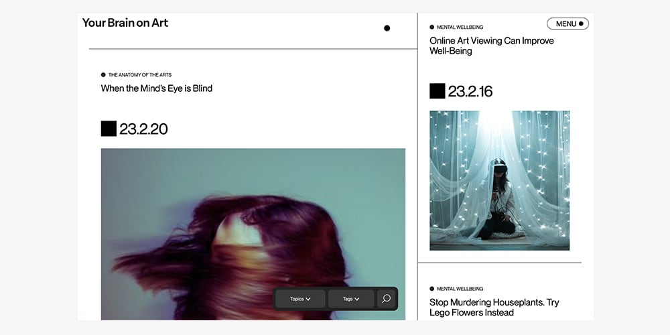Click the black square beside date 23.2.16
The image size is (670, 335).
(x=437, y=91)
